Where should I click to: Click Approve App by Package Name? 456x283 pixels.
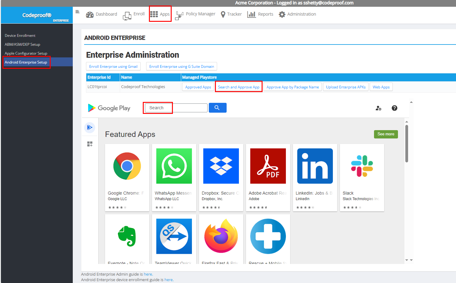click(x=293, y=87)
